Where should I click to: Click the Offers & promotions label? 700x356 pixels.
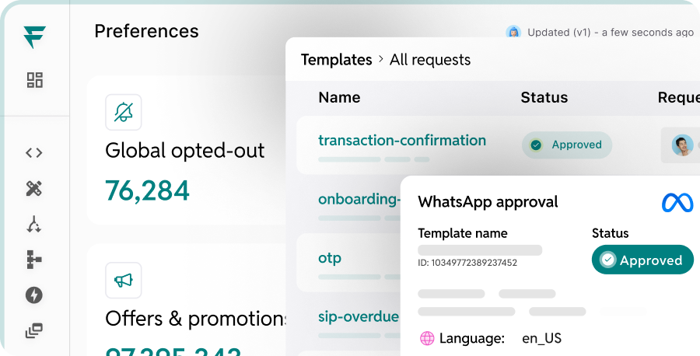[197, 319]
